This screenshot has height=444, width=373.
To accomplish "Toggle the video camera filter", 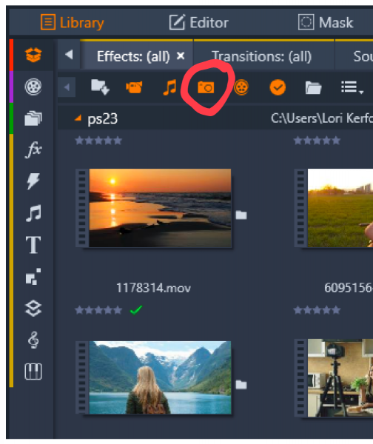I will 134,87.
